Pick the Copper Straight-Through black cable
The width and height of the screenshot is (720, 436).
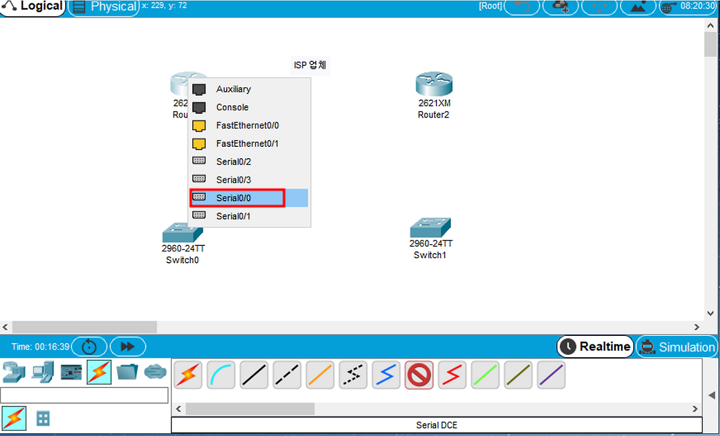pyautogui.click(x=254, y=375)
